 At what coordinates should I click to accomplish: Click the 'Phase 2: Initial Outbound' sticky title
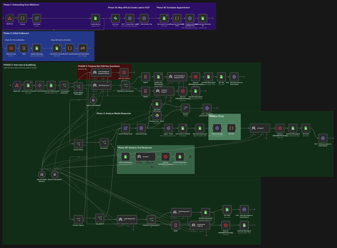[x=16, y=33]
